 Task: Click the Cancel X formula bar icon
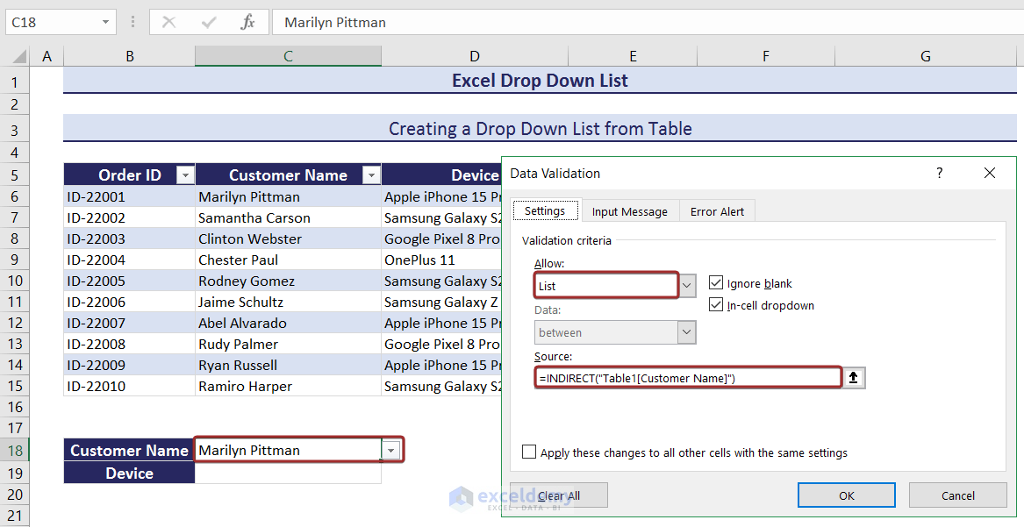169,22
